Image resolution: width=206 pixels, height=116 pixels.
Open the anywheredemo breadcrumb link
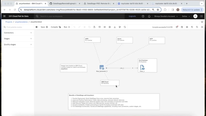point(21,22)
